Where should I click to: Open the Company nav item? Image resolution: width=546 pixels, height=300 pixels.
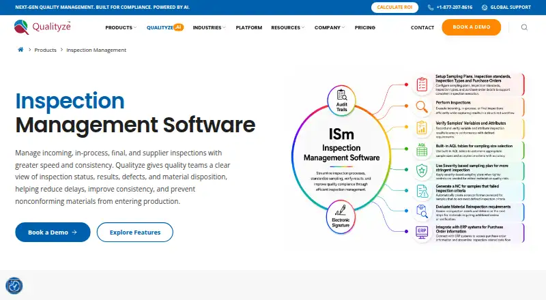point(328,27)
